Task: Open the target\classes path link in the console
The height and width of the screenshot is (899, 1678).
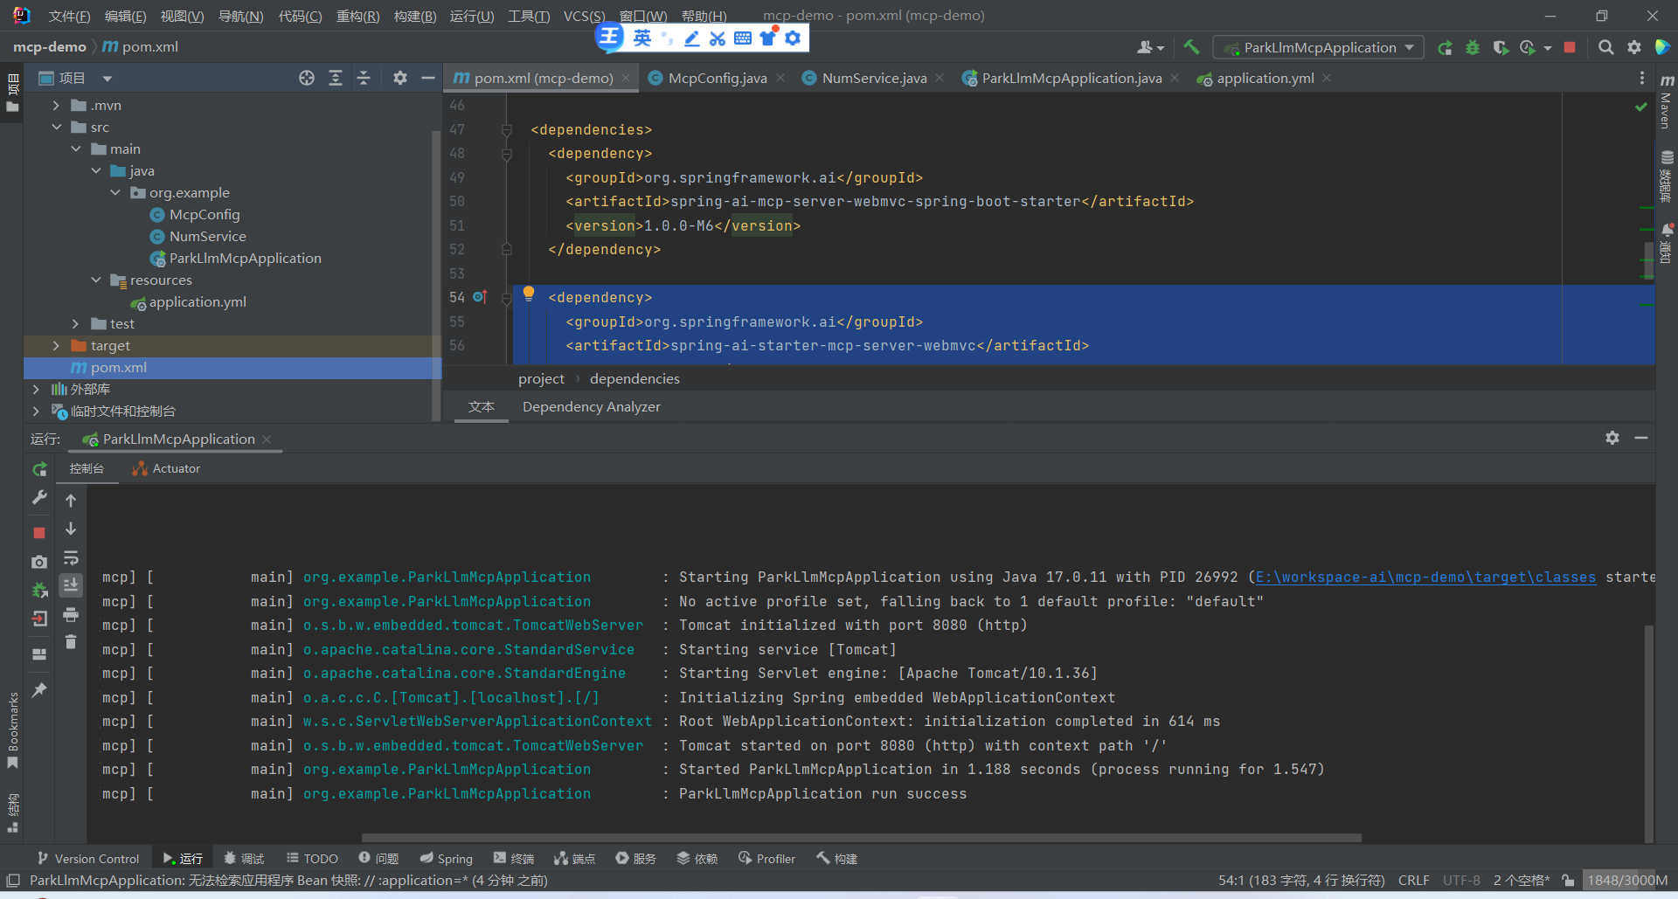Action: pyautogui.click(x=1425, y=577)
